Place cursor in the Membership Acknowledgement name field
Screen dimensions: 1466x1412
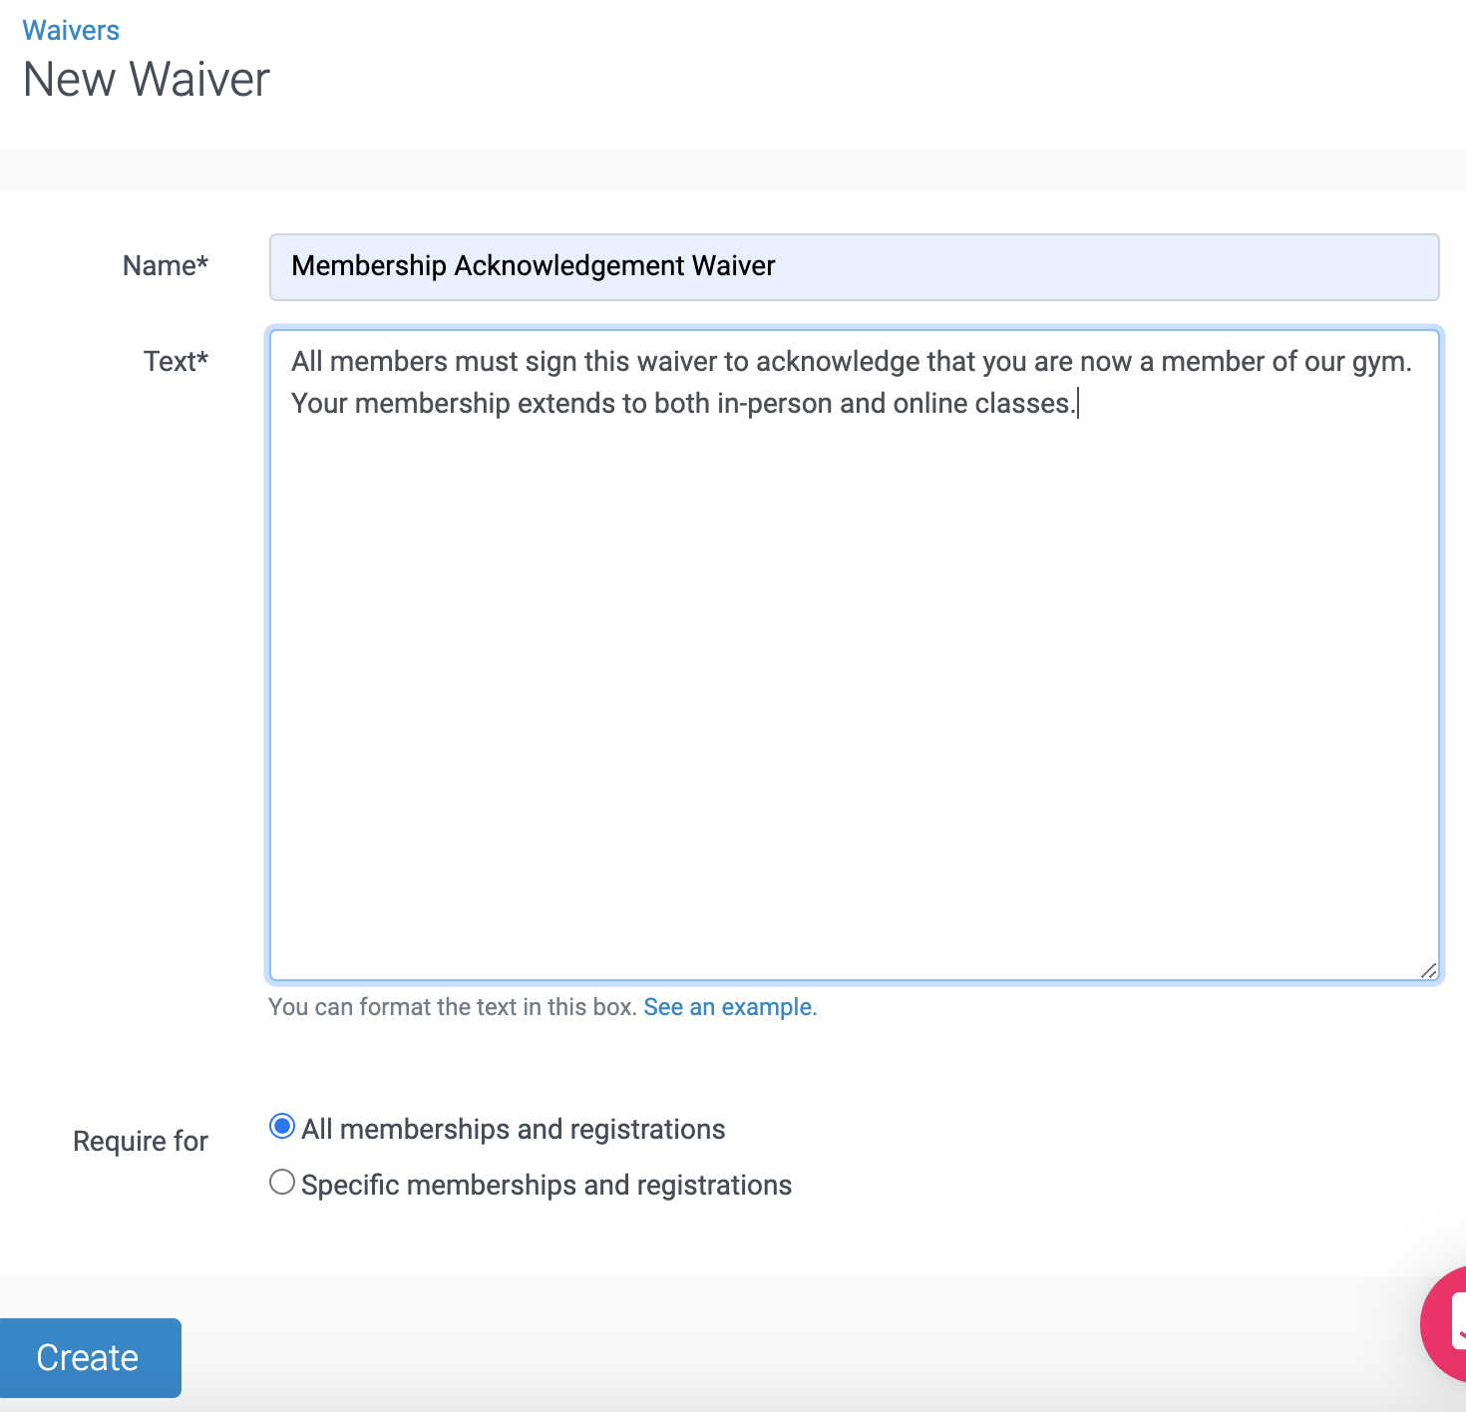854,266
